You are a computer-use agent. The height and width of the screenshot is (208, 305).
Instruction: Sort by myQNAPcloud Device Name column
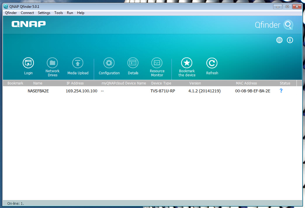124,83
